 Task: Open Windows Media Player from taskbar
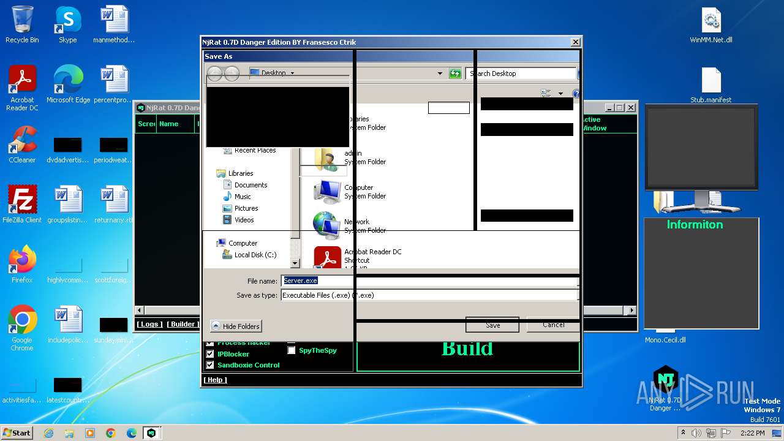tap(90, 433)
